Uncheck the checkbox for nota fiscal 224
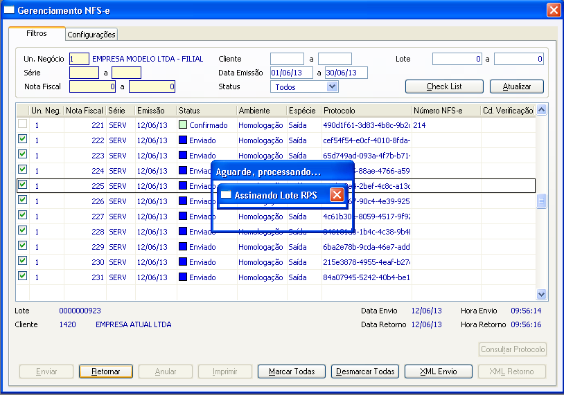This screenshot has width=564, height=395. pyautogui.click(x=23, y=169)
